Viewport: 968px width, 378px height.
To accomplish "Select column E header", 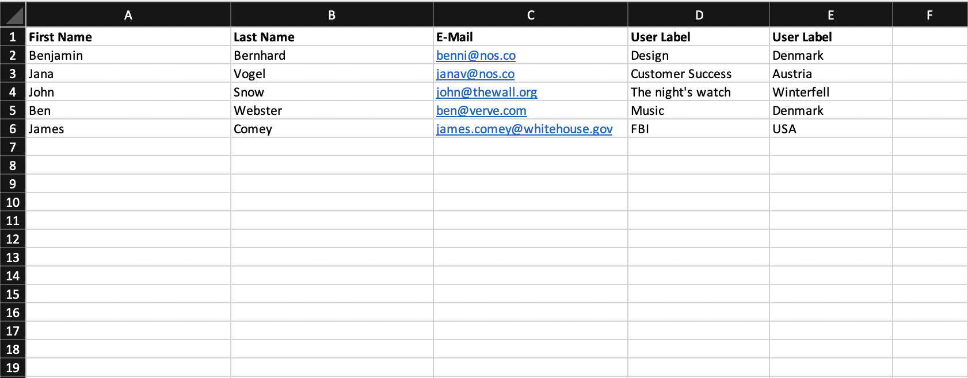I will tap(831, 15).
